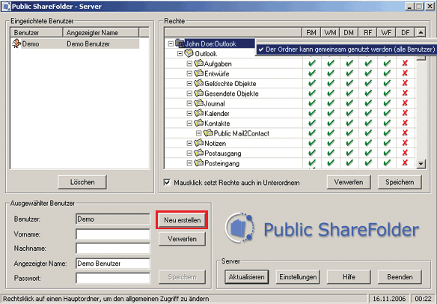437x304 pixels.
Task: Click the Rechte list scroll down arrow
Action: [421, 164]
